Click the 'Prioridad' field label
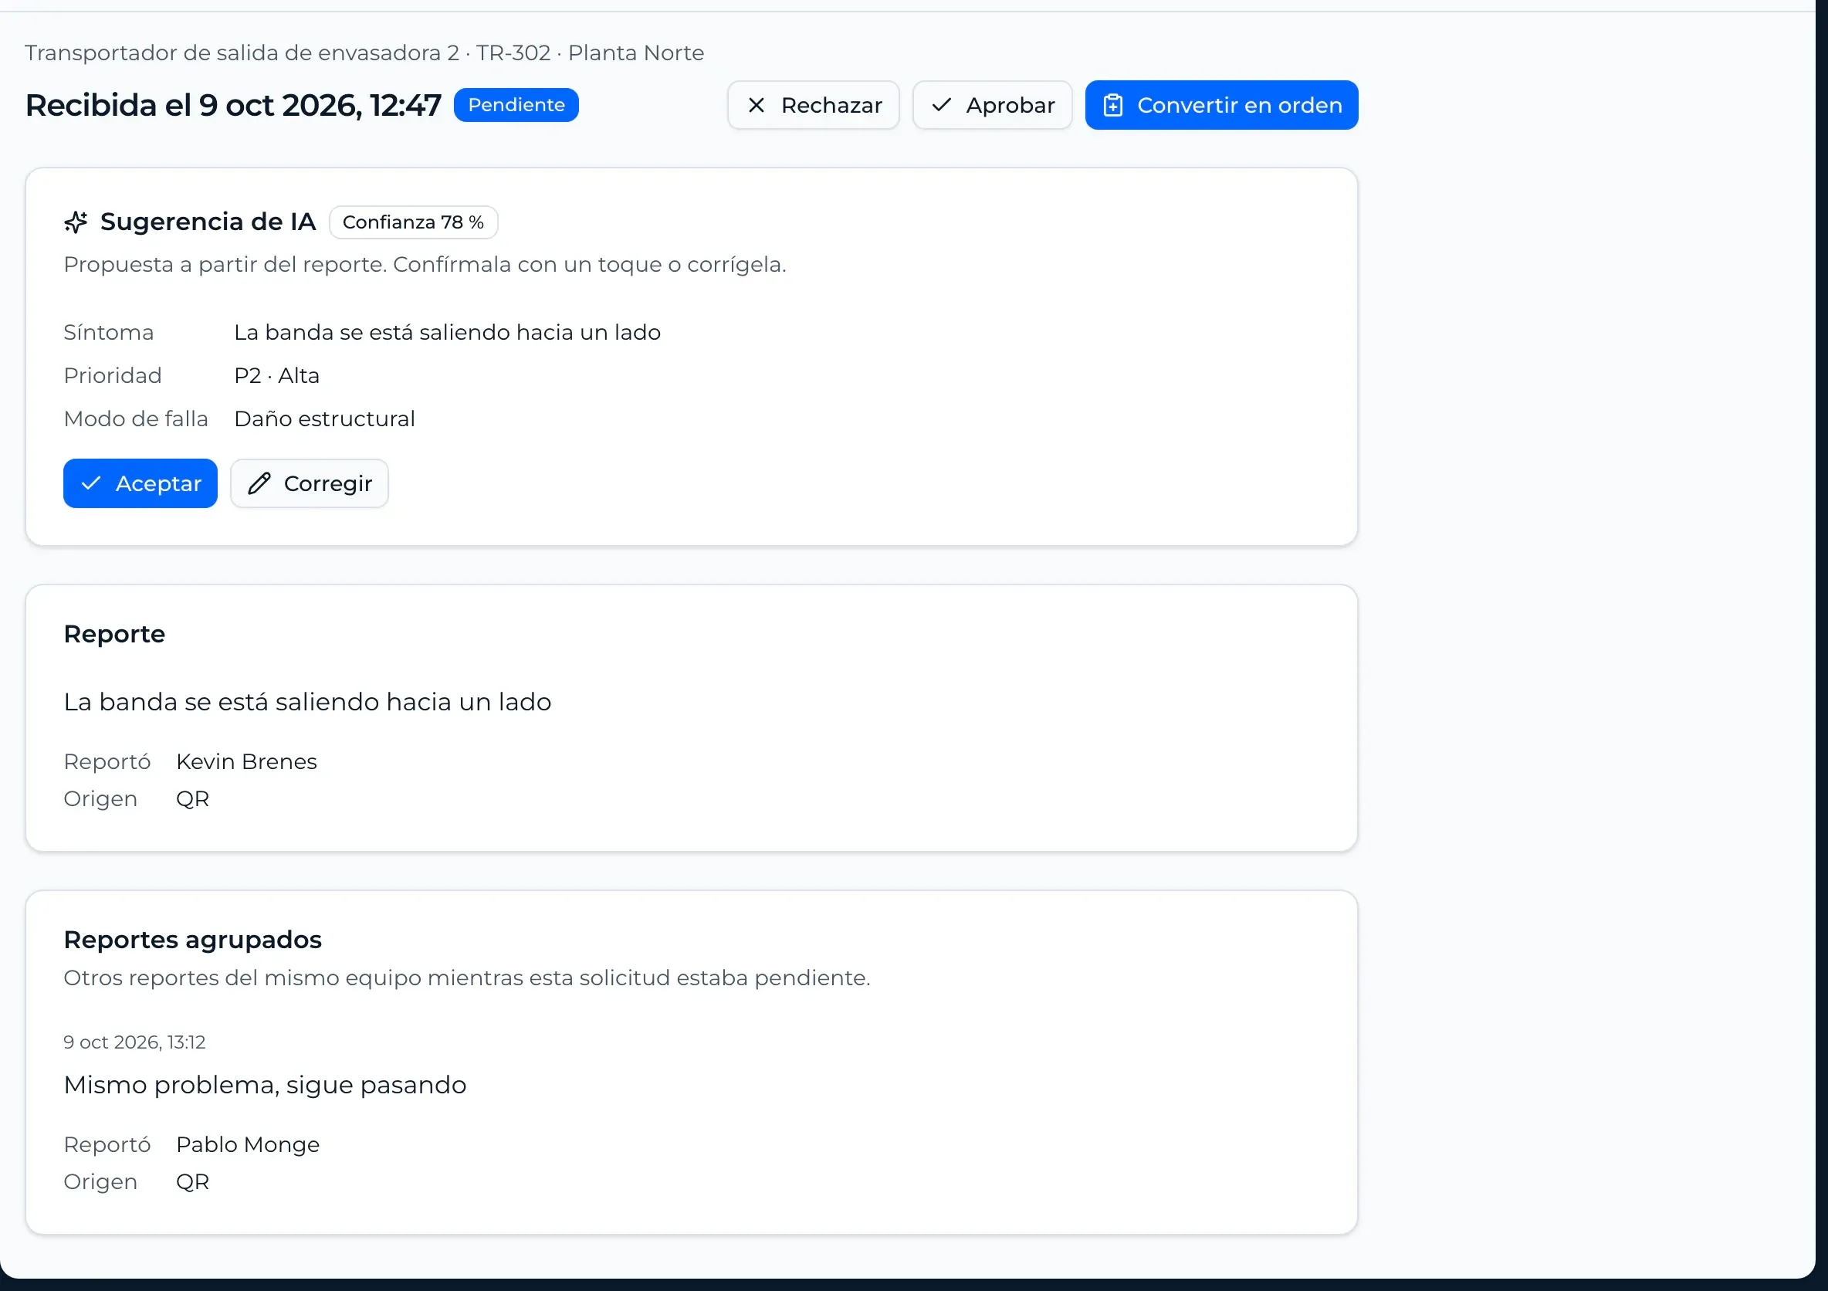The width and height of the screenshot is (1828, 1291). click(x=112, y=375)
